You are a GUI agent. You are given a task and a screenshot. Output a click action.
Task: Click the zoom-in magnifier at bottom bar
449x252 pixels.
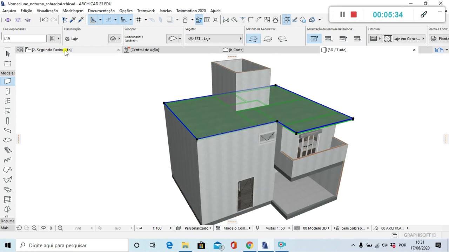[34, 228]
